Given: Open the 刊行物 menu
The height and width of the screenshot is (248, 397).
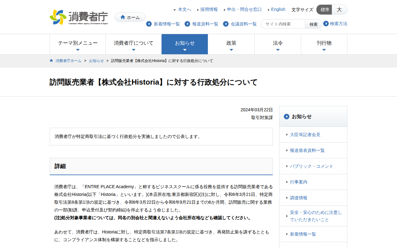Looking at the screenshot, I should 324,44.
